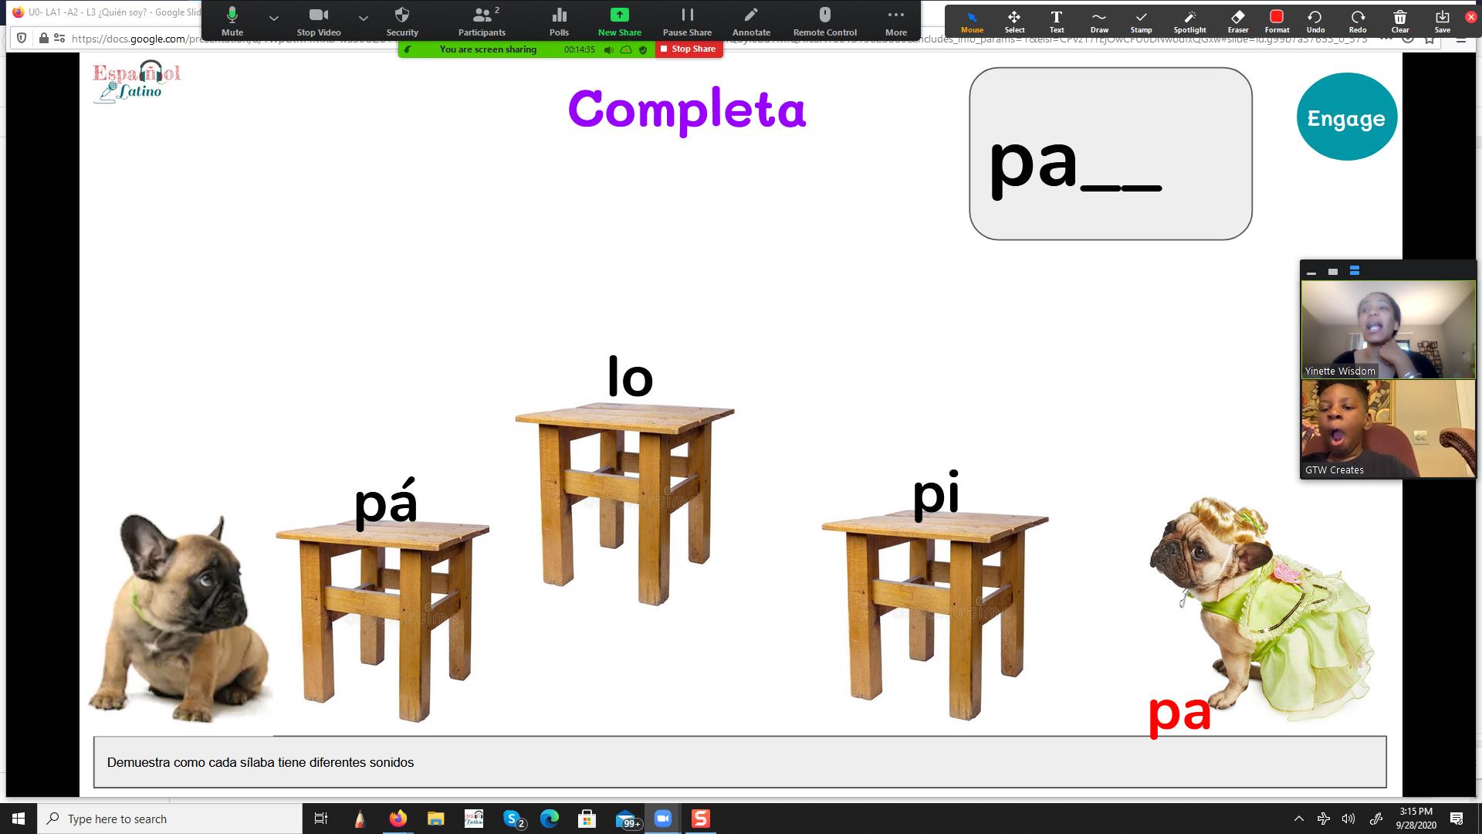Viewport: 1482px width, 834px height.
Task: Activate the Spotlight tool
Action: 1189,21
